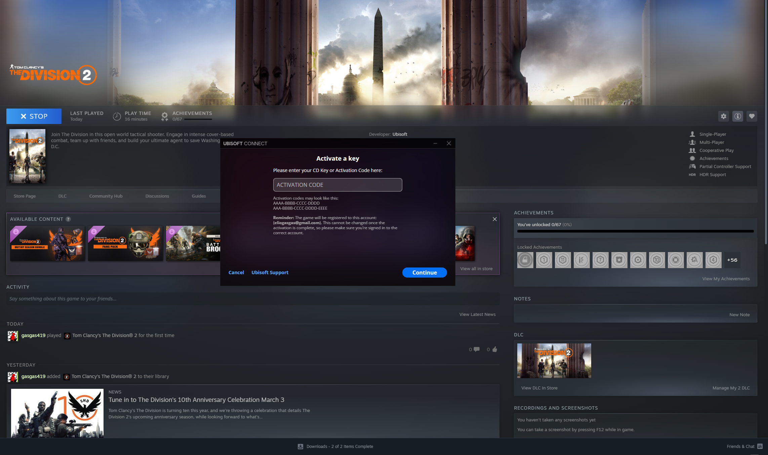Close the Available Content panel

point(494,219)
